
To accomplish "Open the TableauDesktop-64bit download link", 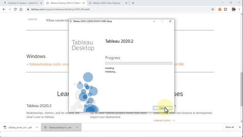I will pos(49,64).
